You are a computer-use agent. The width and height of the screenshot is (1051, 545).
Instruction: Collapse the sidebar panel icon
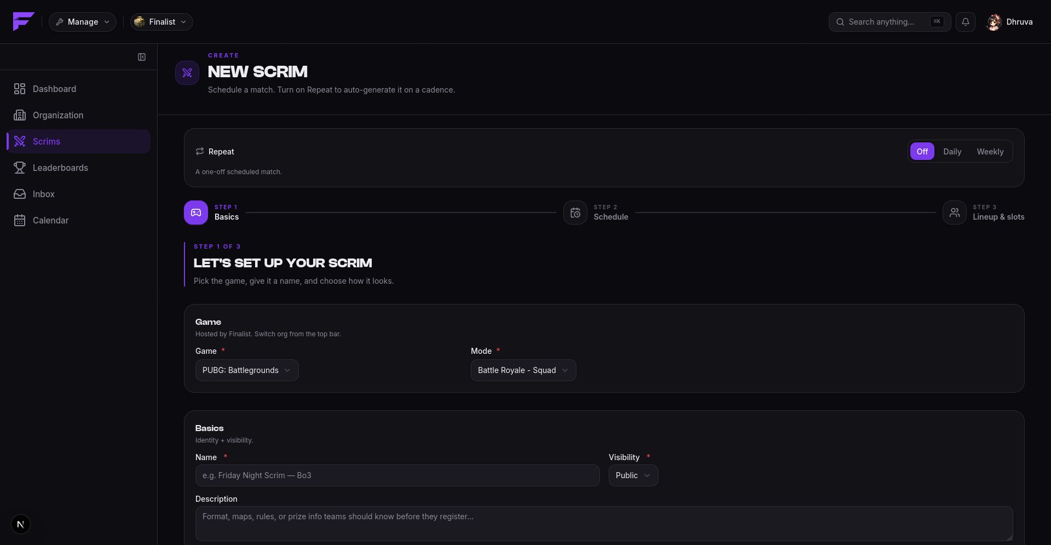pyautogui.click(x=142, y=57)
